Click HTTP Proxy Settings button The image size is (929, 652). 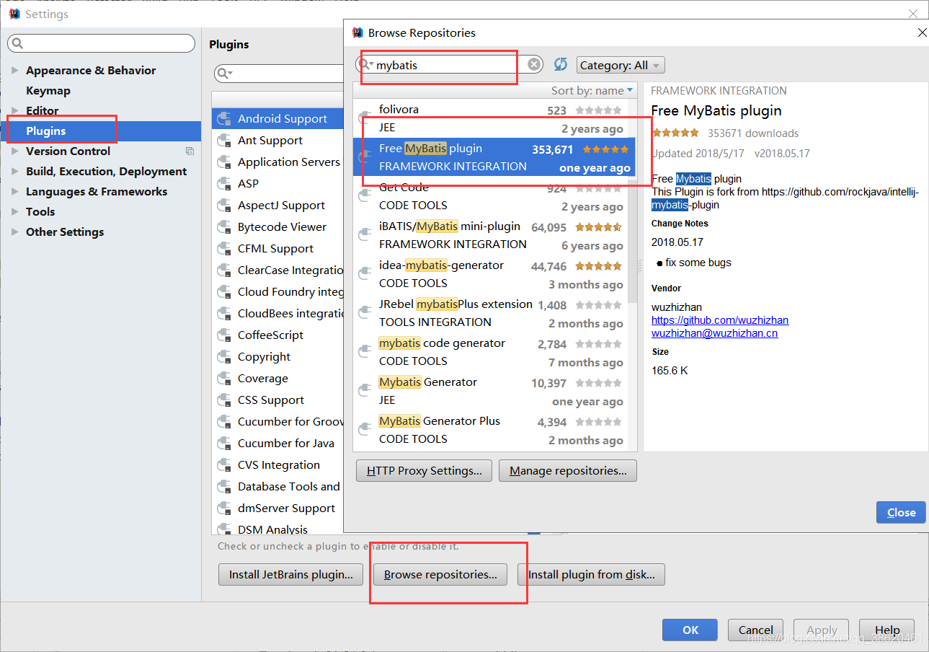coord(424,471)
